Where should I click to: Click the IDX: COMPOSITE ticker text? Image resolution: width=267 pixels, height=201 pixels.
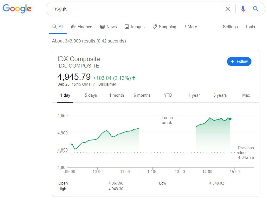[78, 66]
